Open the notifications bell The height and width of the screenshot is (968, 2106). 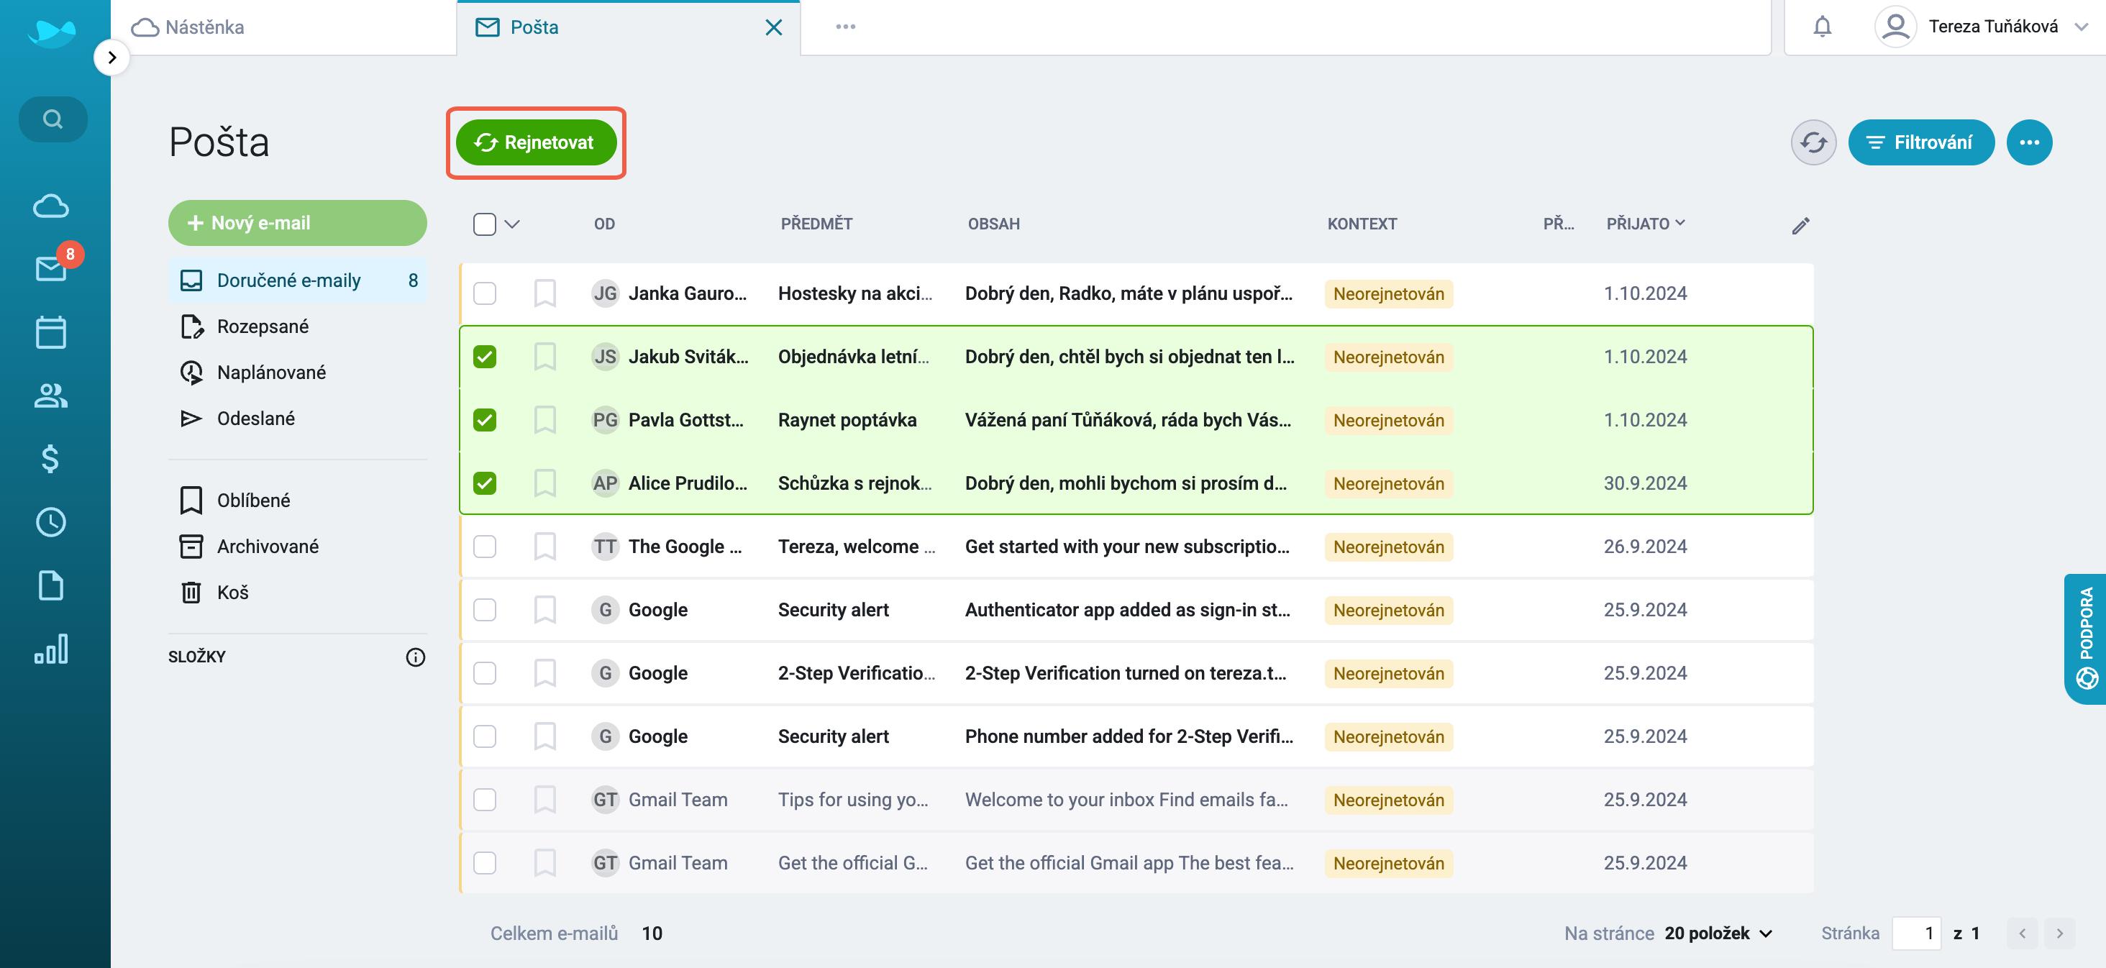[1823, 27]
